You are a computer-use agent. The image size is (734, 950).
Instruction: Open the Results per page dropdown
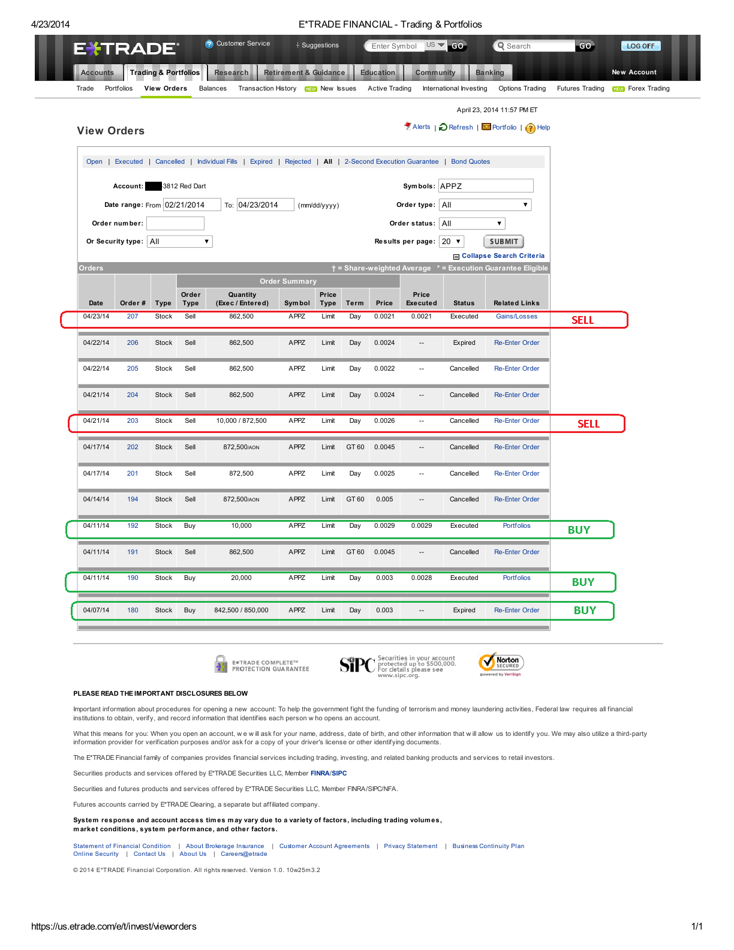452,241
